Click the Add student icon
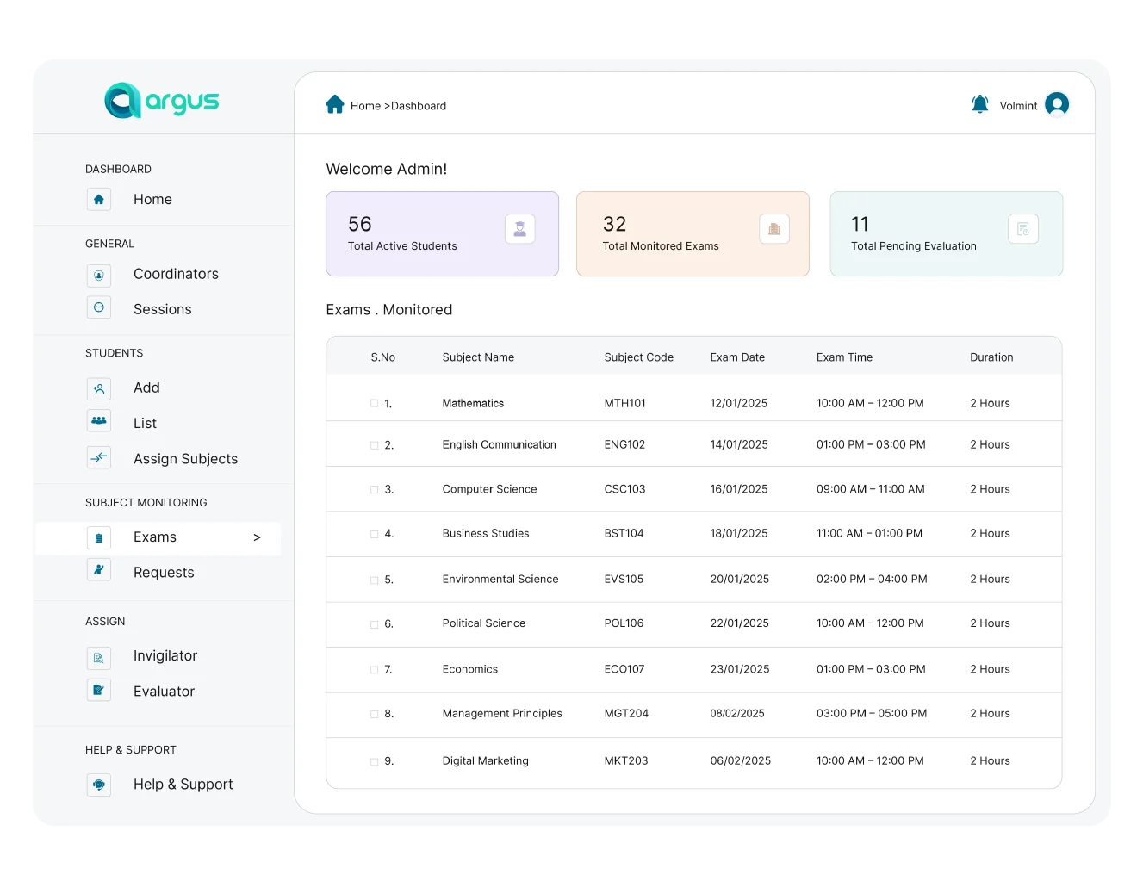This screenshot has height=887, width=1143. click(99, 388)
